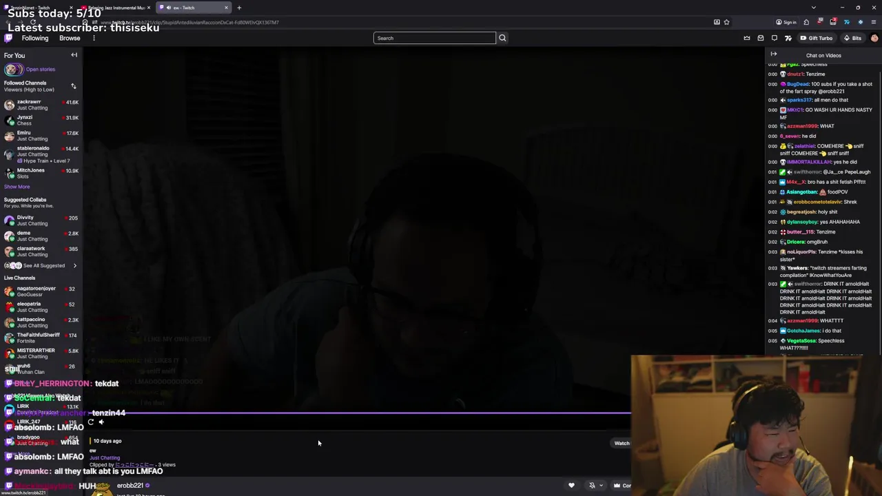This screenshot has width=882, height=496.
Task: Bookmark page with star icon
Action: coord(726,22)
